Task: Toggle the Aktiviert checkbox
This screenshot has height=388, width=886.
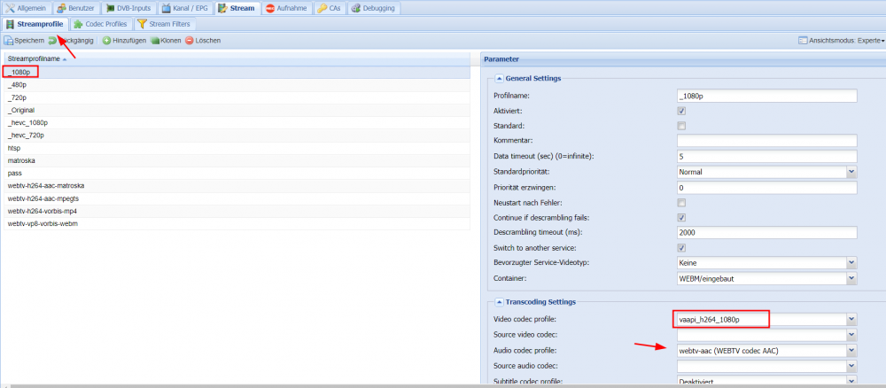Action: click(681, 111)
